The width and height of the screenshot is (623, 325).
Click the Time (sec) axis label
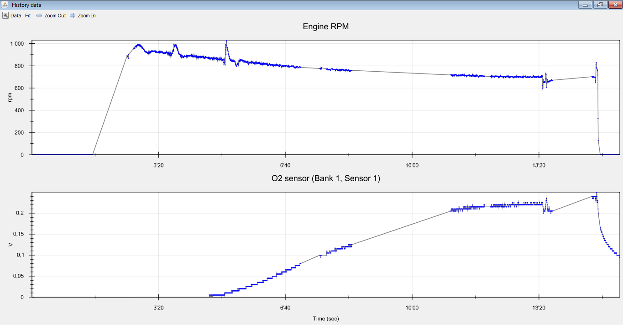325,319
